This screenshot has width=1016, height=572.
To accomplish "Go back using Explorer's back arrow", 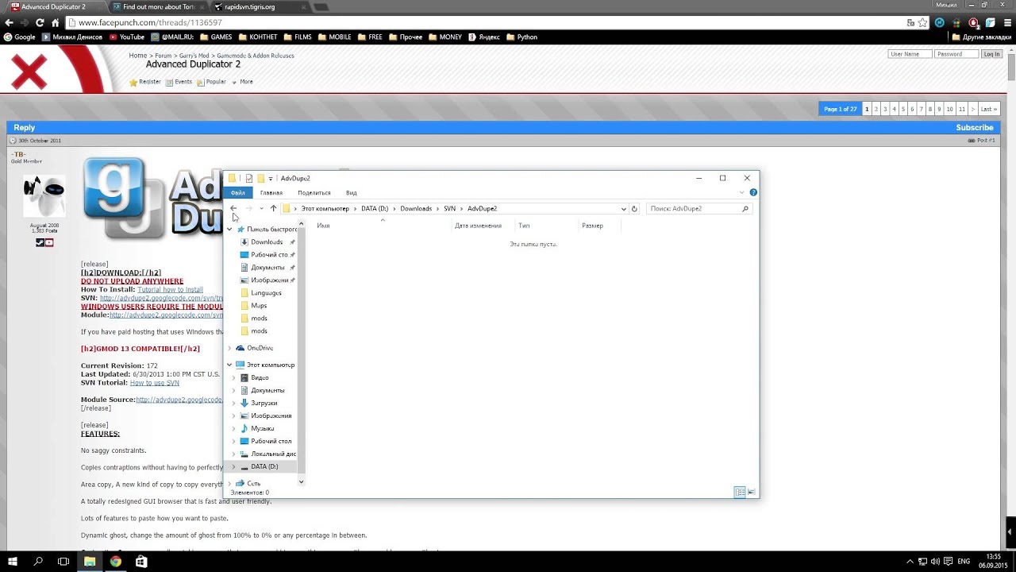I will tap(233, 208).
